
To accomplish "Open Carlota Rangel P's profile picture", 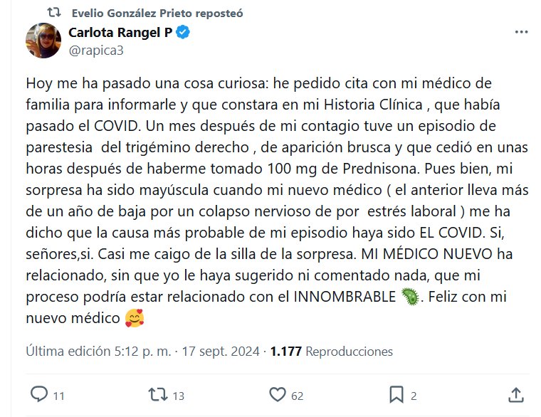I will click(43, 39).
